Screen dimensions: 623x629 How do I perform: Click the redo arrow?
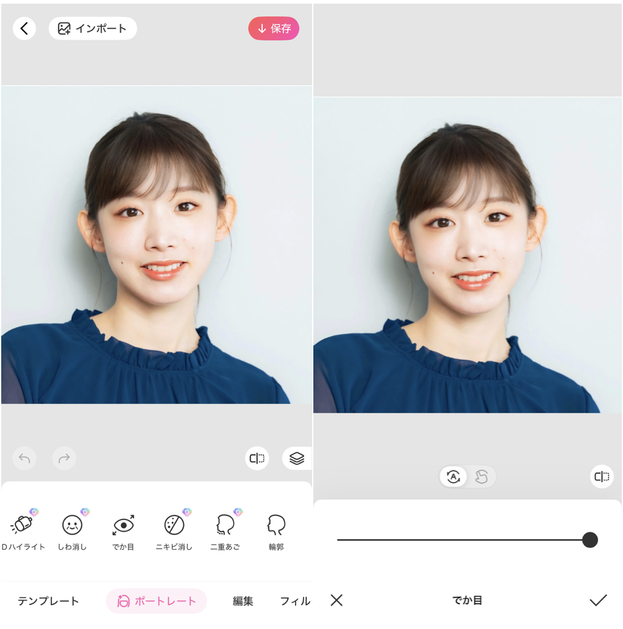point(63,458)
